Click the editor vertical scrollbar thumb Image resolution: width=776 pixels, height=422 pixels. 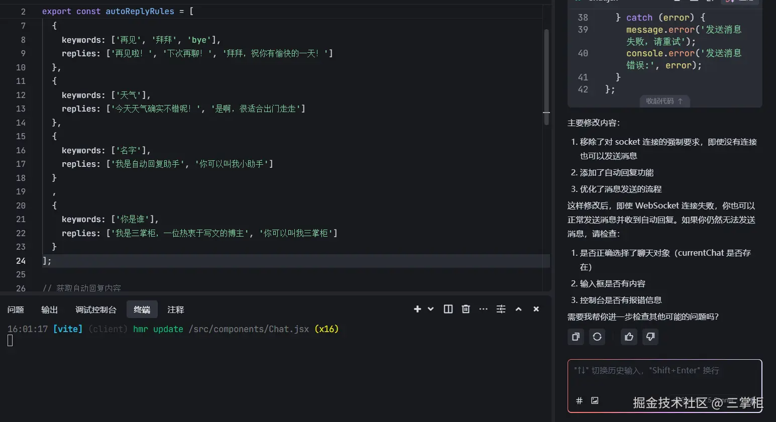(x=546, y=77)
